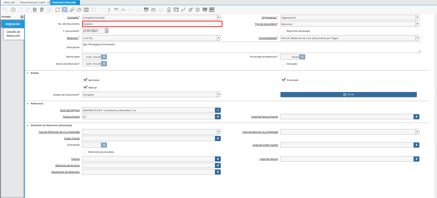Image resolution: width=437 pixels, height=198 pixels.
Task: Go back with left chevron icon
Action: tap(102, 10)
